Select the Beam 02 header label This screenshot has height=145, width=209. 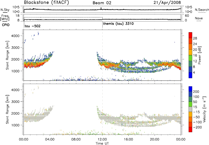click(102, 3)
